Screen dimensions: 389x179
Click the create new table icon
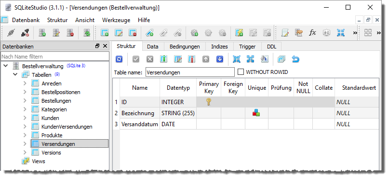[x=105, y=33]
